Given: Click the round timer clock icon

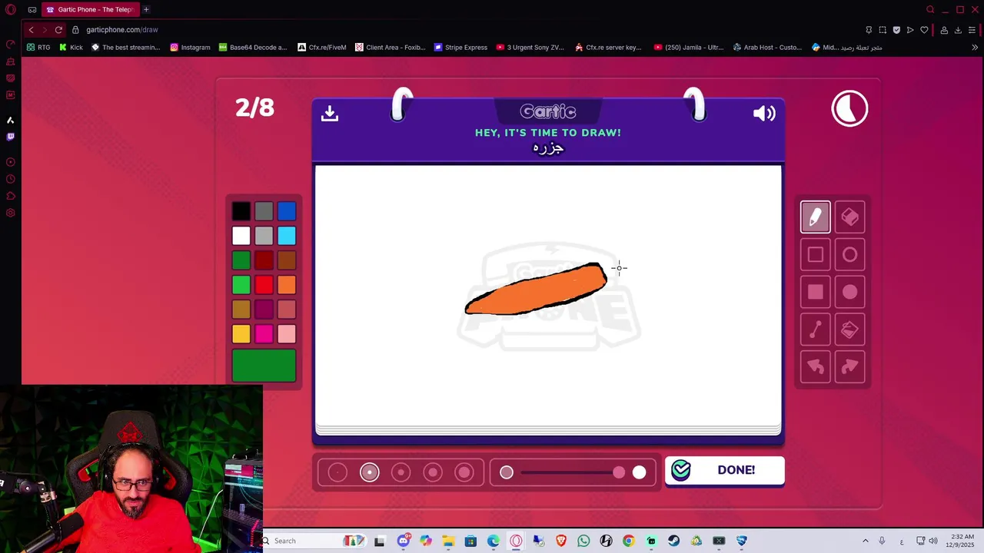Looking at the screenshot, I should point(849,108).
